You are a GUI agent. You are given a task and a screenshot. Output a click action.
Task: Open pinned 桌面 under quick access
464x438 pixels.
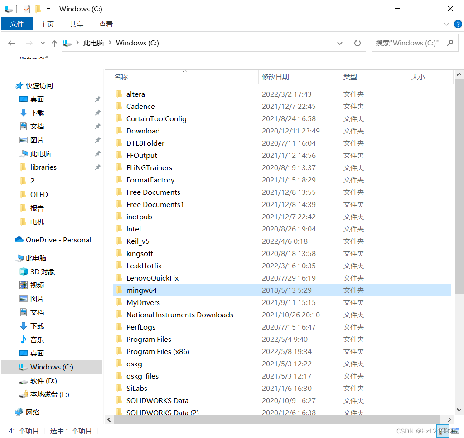coord(37,99)
